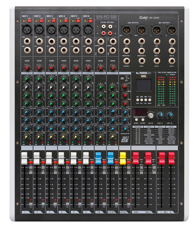194x226 pixels.
Task: Toggle the PFL button on channel 9/10 MP3
Action: coord(116,204)
